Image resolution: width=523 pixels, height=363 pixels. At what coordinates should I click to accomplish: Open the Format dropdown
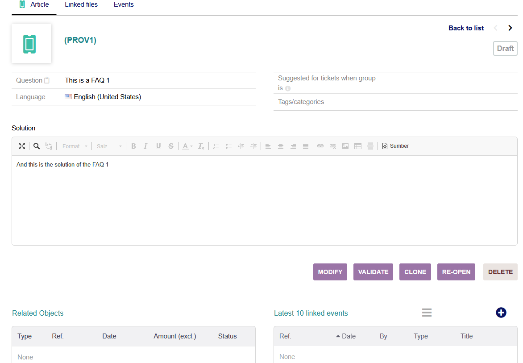tap(75, 146)
